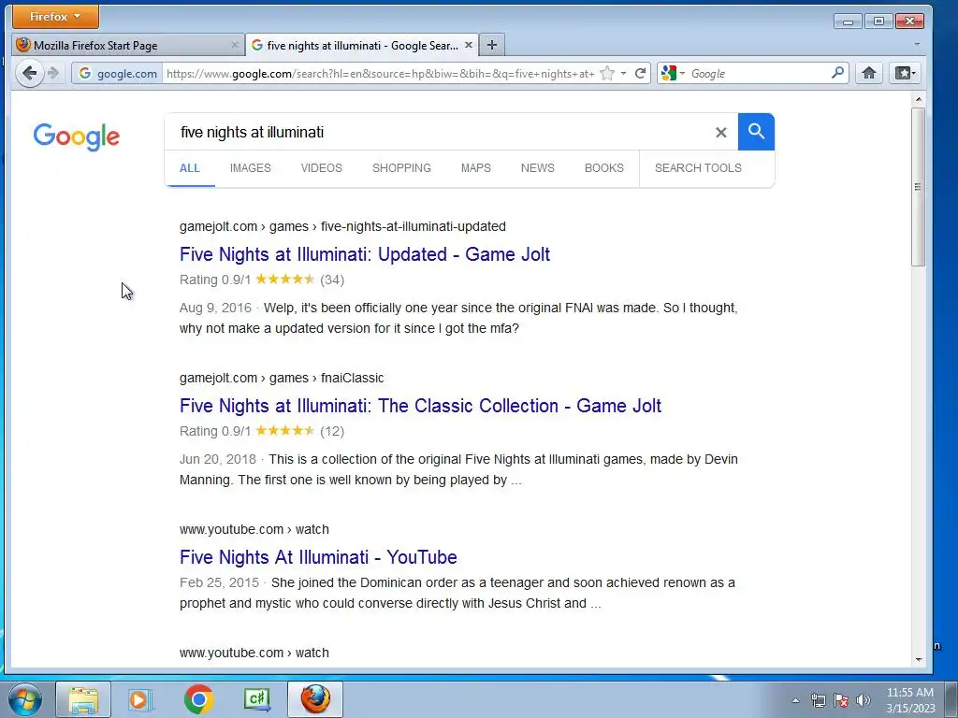Close the Google Search tab

point(469,45)
